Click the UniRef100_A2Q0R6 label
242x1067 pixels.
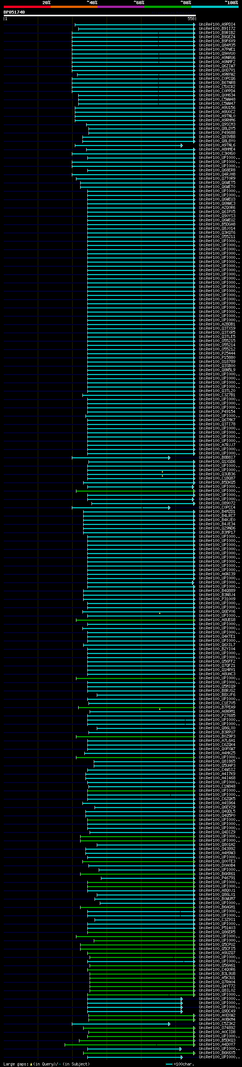(217, 207)
